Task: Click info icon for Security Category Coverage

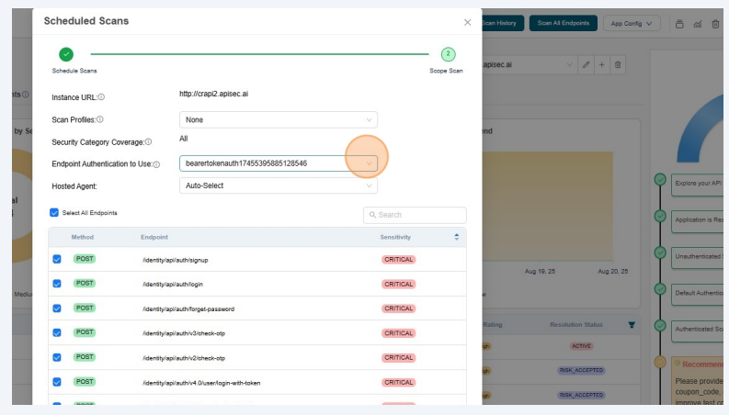Action: pyautogui.click(x=148, y=142)
